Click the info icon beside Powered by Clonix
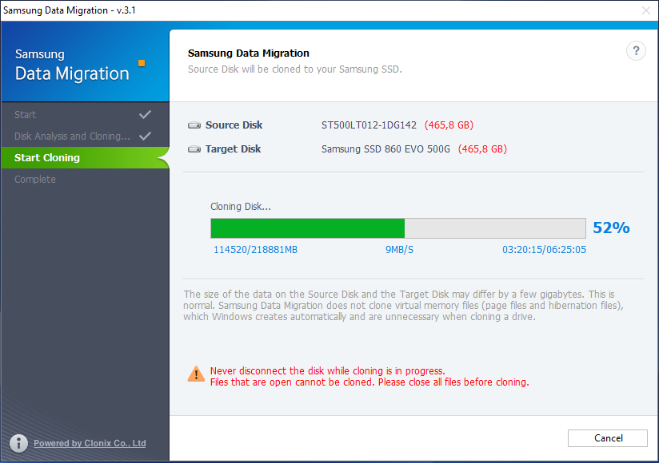The height and width of the screenshot is (463, 659). pos(19,443)
